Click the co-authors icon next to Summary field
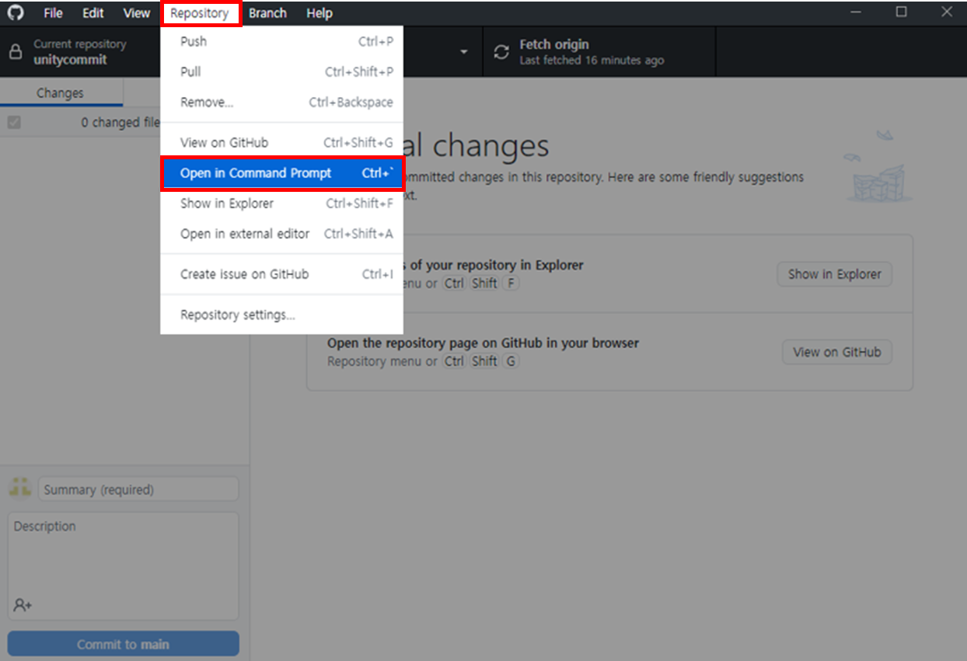The image size is (967, 661). 19,488
